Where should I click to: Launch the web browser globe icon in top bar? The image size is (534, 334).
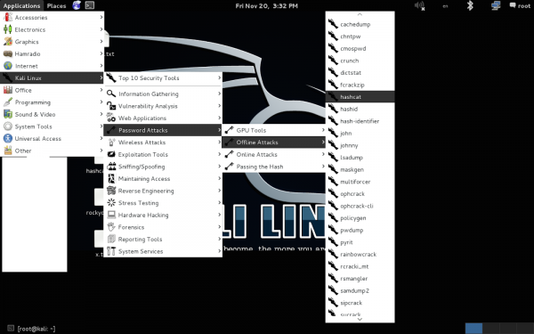point(77,5)
